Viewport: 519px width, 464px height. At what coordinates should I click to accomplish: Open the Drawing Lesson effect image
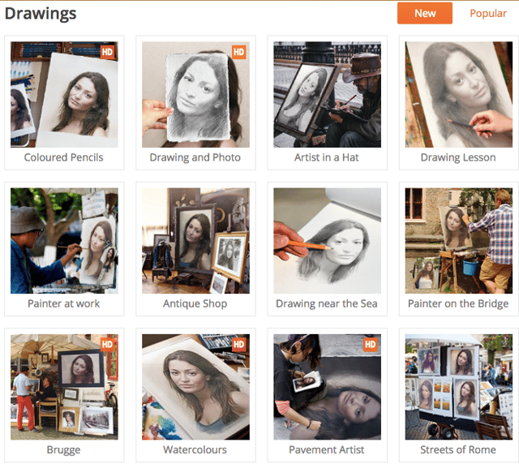point(459,94)
